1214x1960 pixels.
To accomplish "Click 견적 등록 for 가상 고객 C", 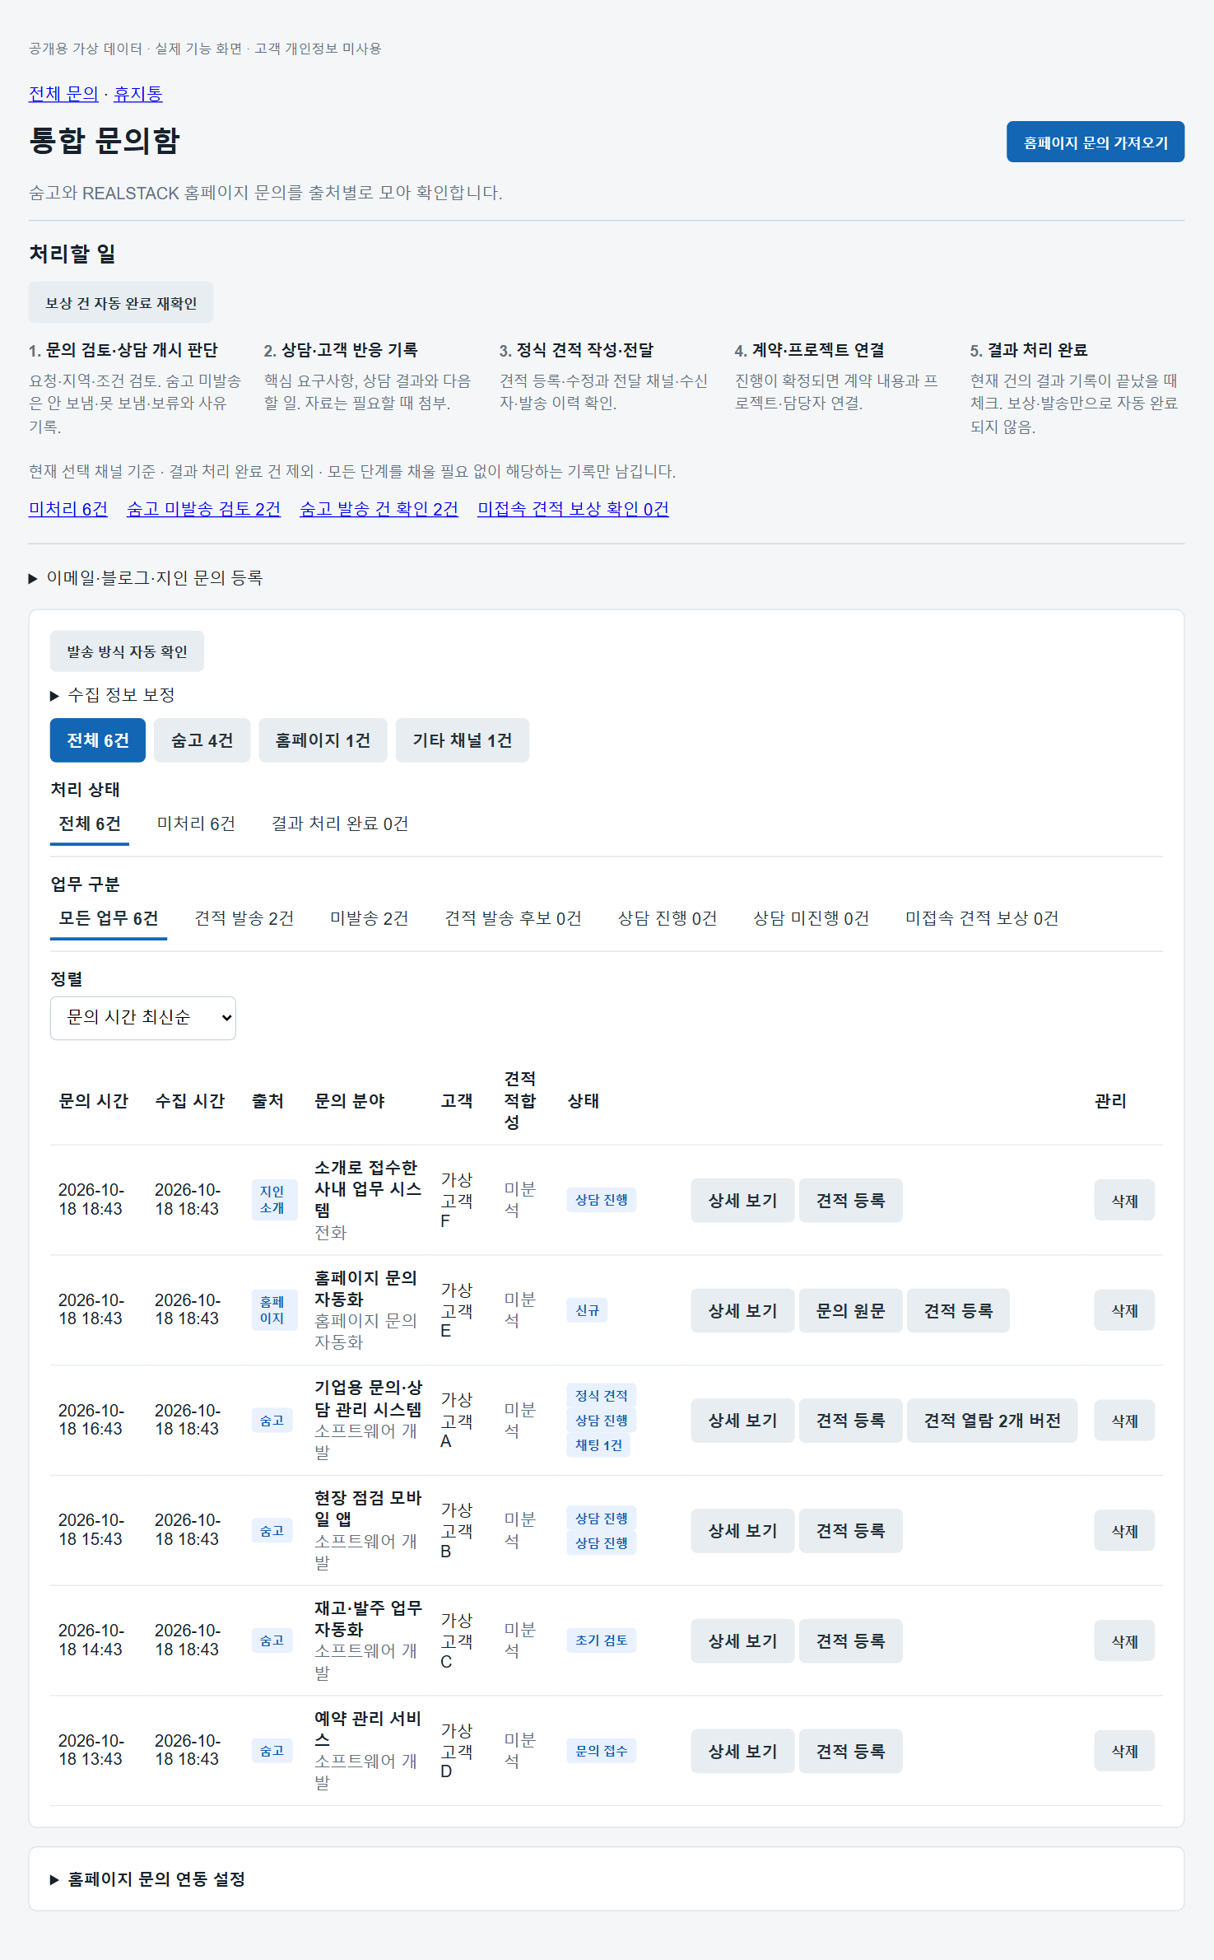I will point(850,1641).
